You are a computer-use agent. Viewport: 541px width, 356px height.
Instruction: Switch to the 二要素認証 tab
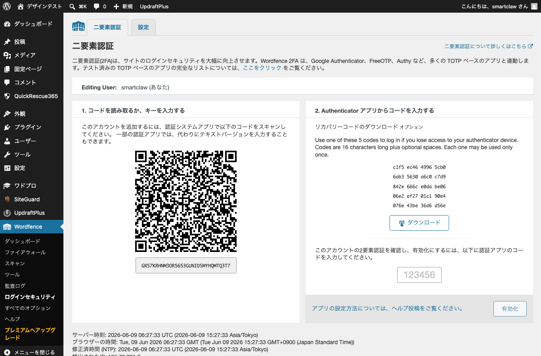point(107,27)
